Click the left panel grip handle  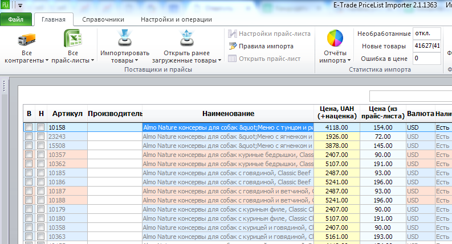coord(4,86)
